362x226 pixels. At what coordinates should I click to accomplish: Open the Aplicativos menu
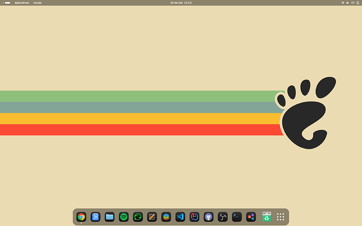(x=22, y=3)
